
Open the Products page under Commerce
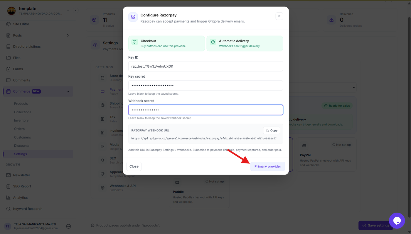[x=21, y=104]
